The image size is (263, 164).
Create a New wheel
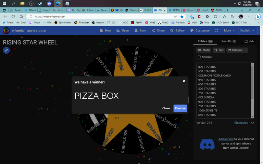(105, 30)
